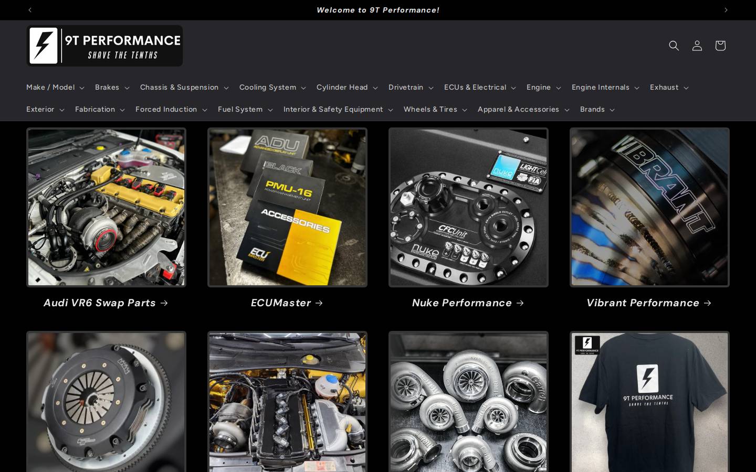756x472 pixels.
Task: Expand the Brakes menu
Action: pyautogui.click(x=112, y=88)
